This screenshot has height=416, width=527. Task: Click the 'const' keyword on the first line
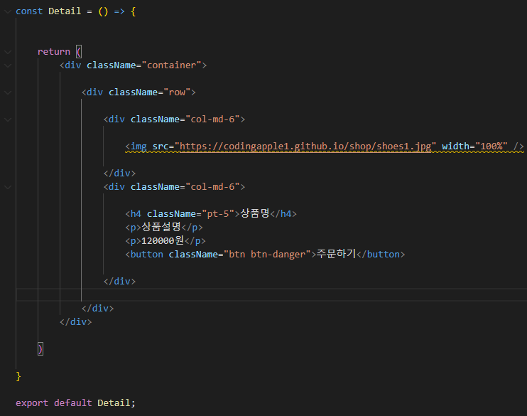pos(29,11)
